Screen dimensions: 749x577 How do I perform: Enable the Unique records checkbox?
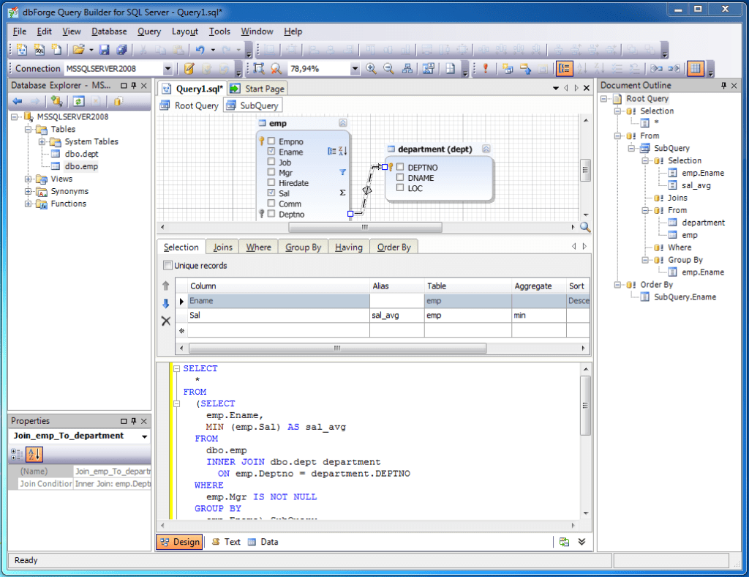167,264
